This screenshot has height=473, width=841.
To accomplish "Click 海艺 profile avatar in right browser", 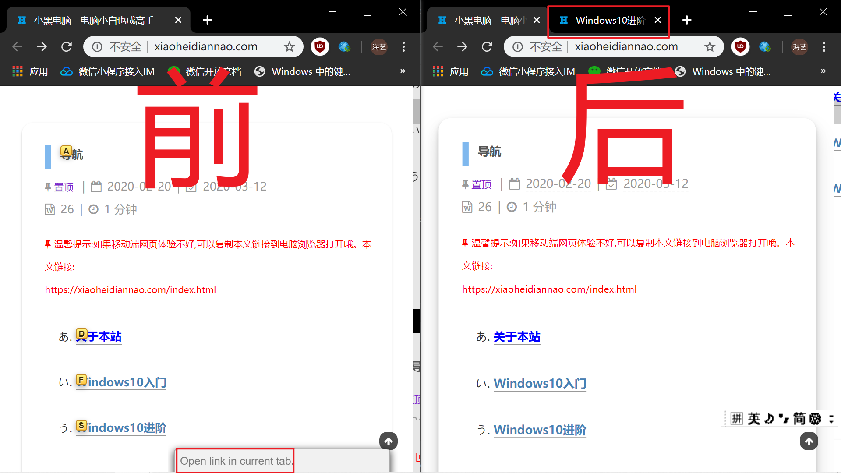I will click(x=799, y=47).
